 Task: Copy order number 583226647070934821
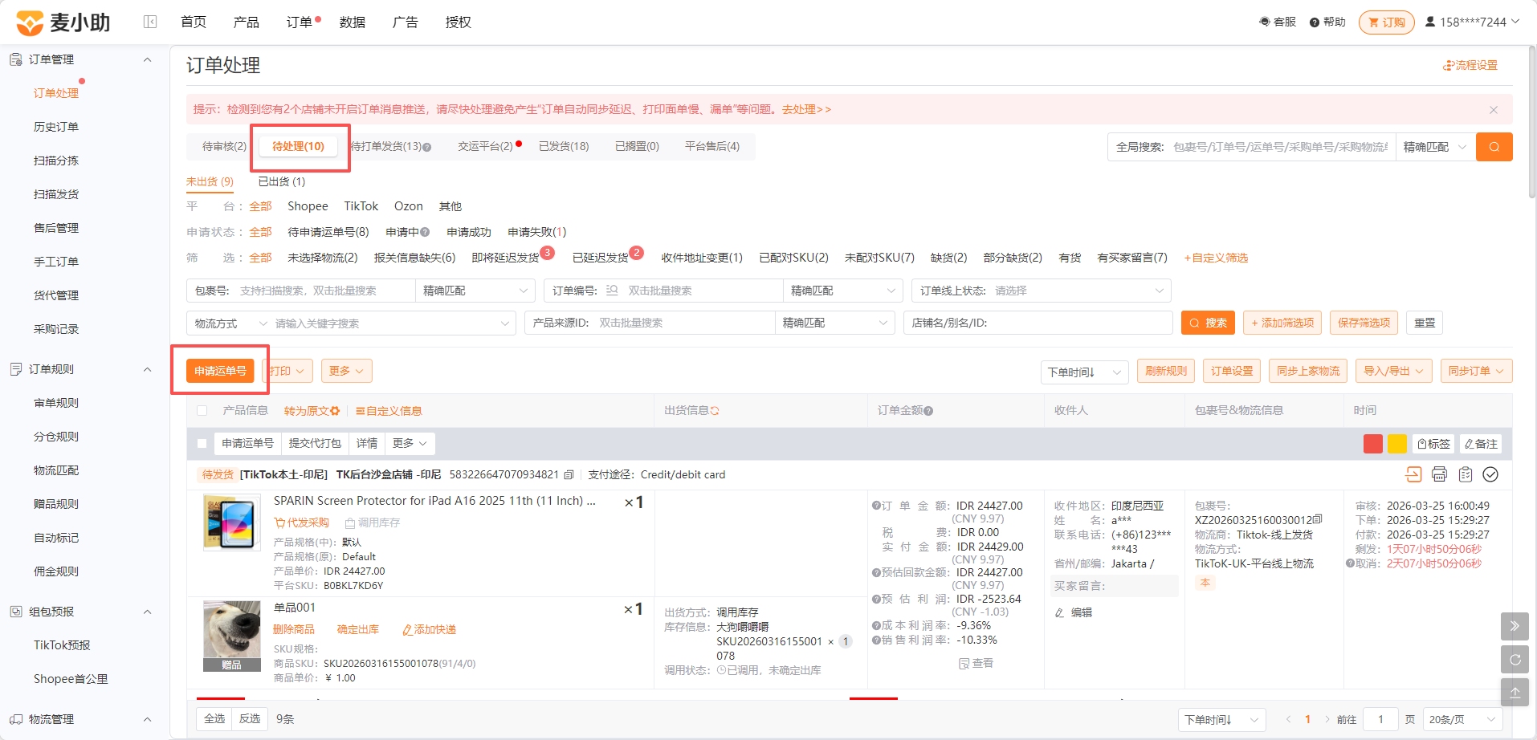click(x=569, y=475)
